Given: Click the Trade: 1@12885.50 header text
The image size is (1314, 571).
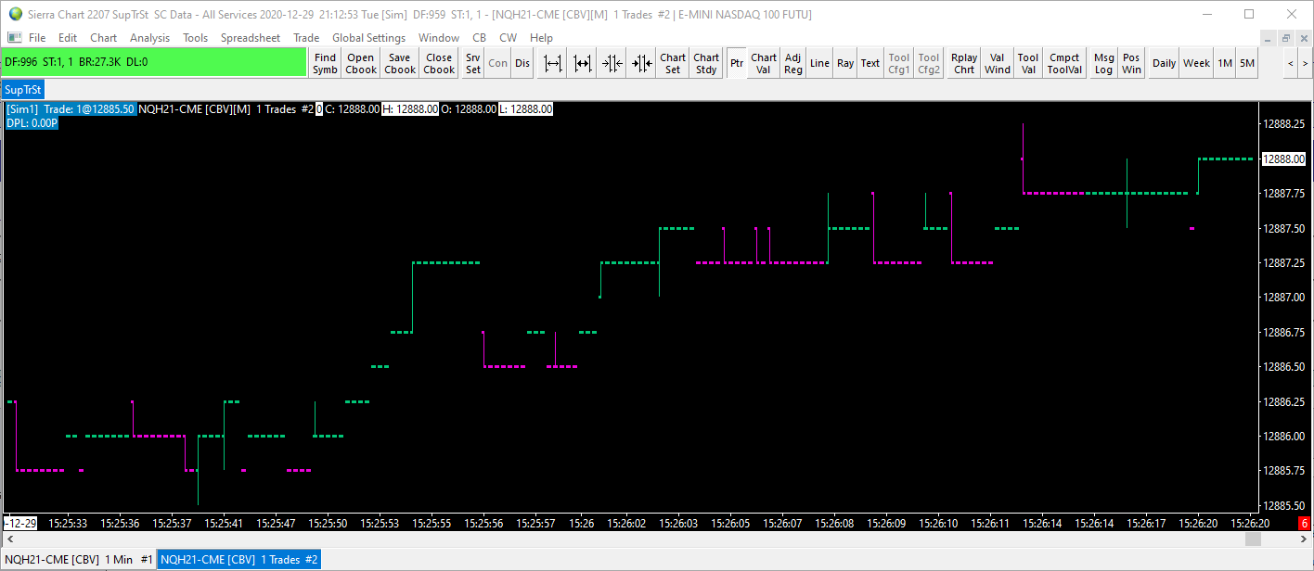Looking at the screenshot, I should [x=89, y=109].
